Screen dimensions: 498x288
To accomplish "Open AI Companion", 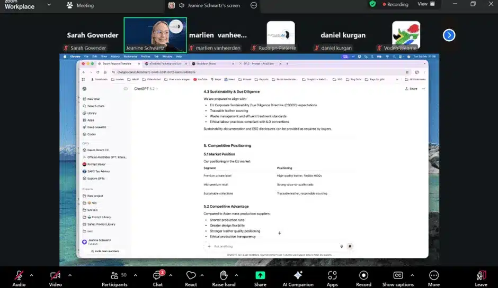I will pos(298,278).
